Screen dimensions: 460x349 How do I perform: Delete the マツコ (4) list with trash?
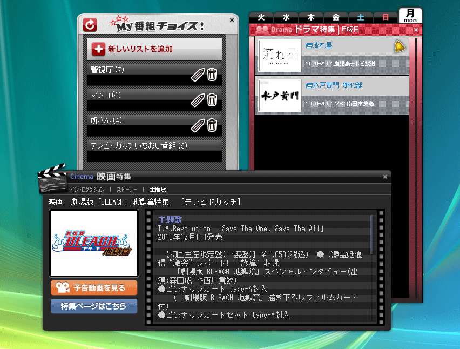pyautogui.click(x=212, y=100)
